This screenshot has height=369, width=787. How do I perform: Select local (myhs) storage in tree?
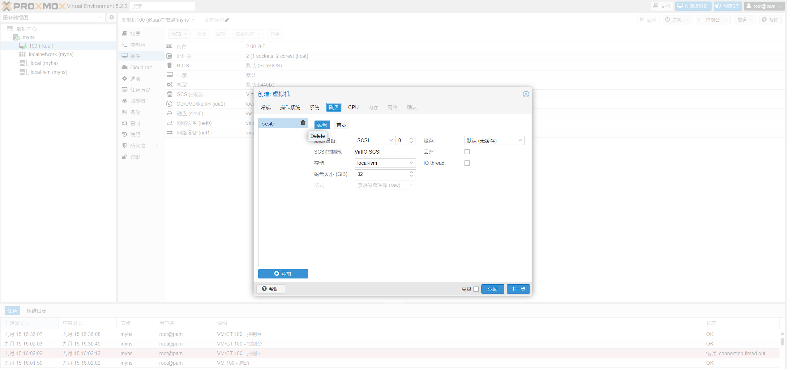[44, 63]
